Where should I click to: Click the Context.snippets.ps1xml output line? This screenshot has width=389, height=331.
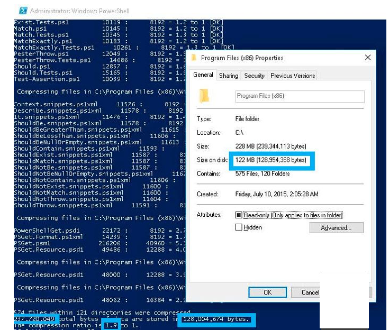99,104
